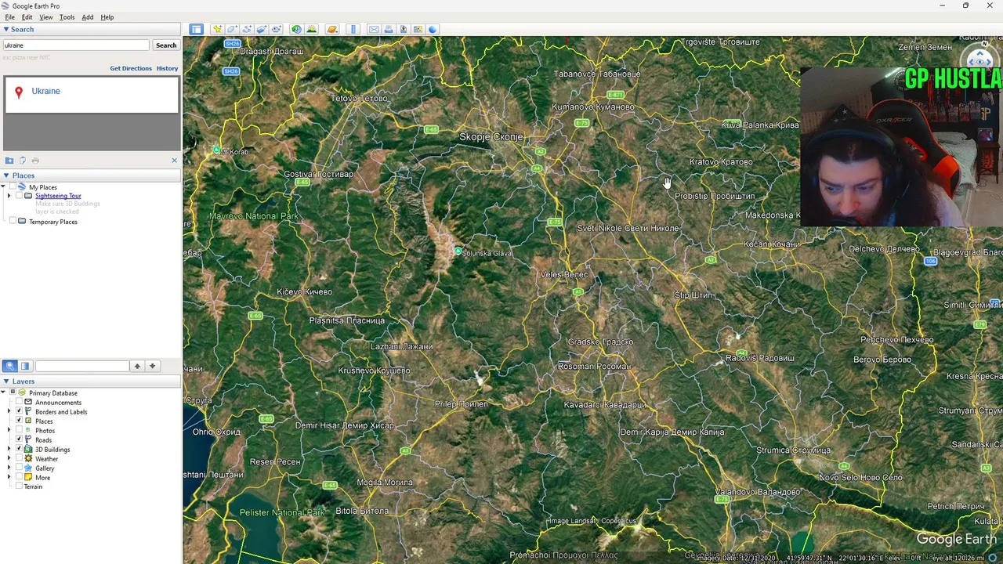1003x564 pixels.
Task: Click the Email envelope toolbar icon
Action: point(374,30)
